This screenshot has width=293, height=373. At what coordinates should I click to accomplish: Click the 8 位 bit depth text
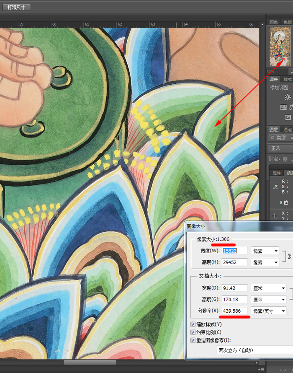(x=284, y=203)
